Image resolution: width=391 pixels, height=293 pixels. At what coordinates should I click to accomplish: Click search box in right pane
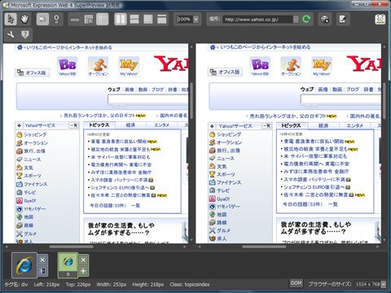(x=340, y=99)
